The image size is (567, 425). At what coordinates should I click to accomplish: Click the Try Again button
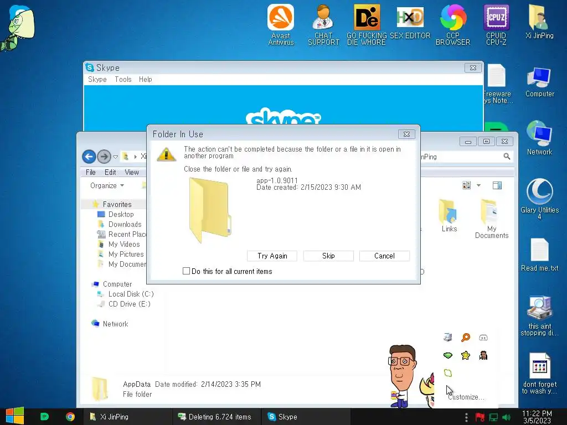(272, 256)
